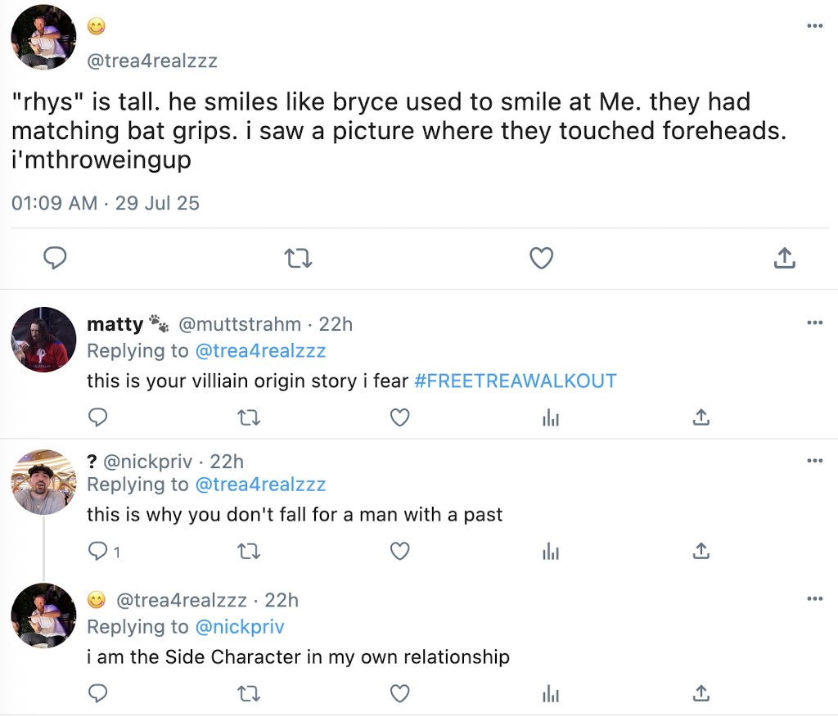The height and width of the screenshot is (717, 838).
Task: Open the @nickpriv mention link in last reply
Action: 239,627
